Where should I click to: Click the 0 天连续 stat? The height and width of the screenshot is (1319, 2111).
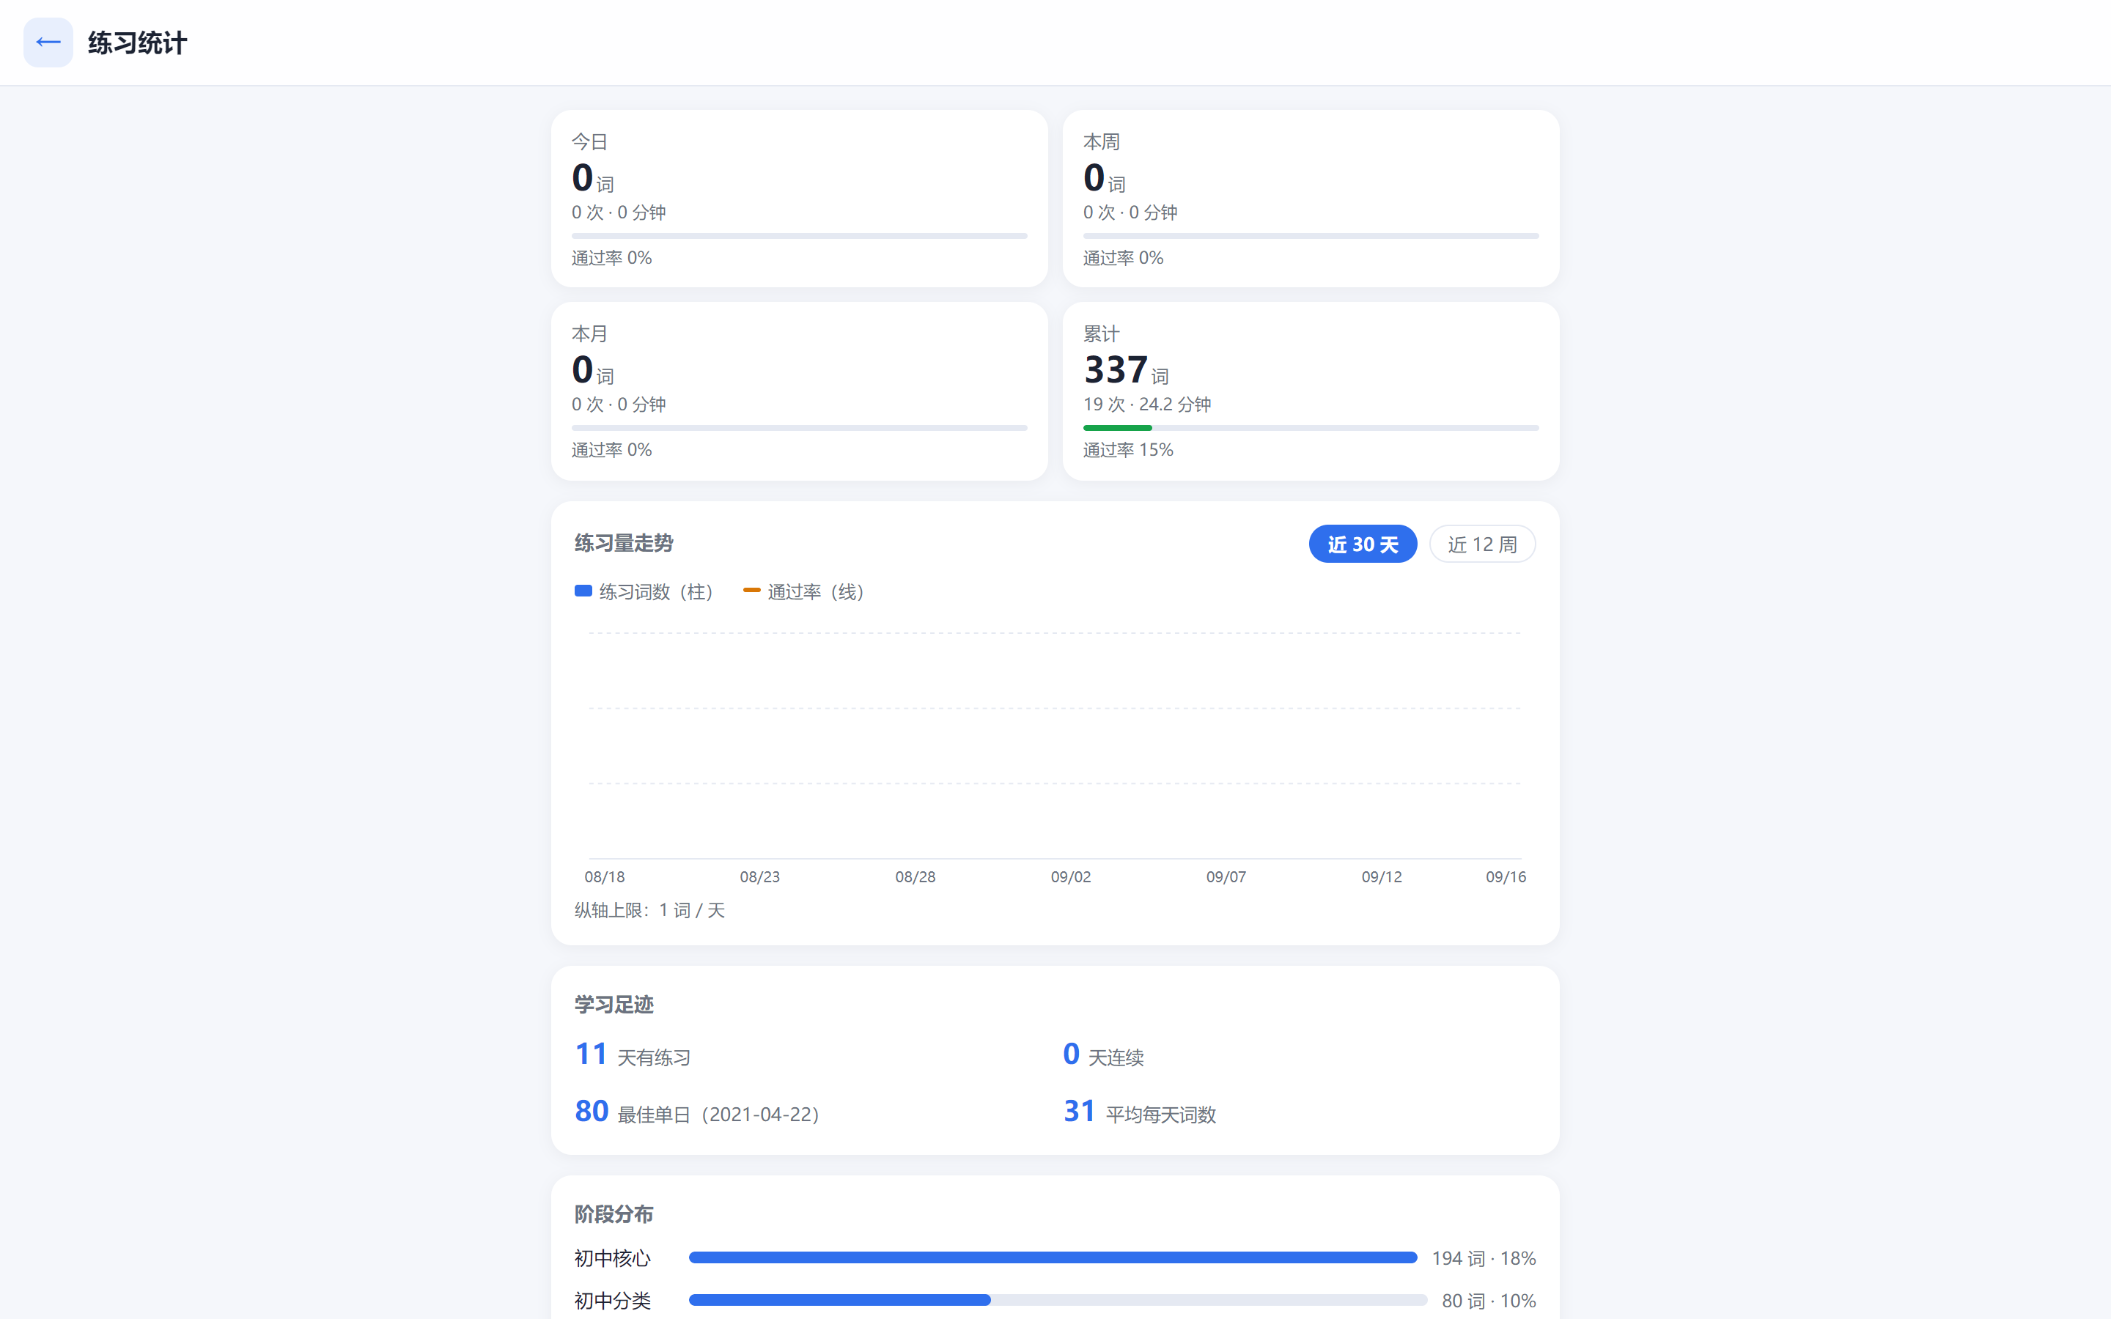click(1103, 1054)
